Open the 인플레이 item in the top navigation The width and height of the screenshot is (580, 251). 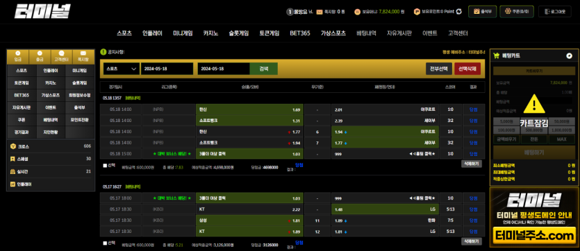[152, 33]
